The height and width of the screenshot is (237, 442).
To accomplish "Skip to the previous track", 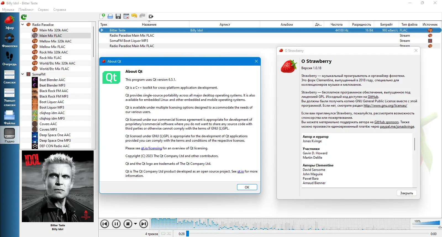I will pyautogui.click(x=105, y=224).
